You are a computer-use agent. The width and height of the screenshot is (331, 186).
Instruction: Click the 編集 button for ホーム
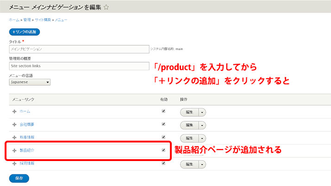[189, 112]
